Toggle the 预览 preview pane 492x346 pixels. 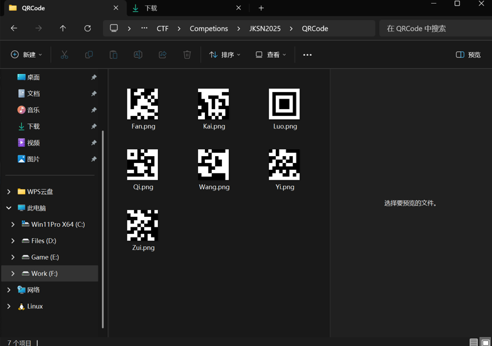pos(468,55)
